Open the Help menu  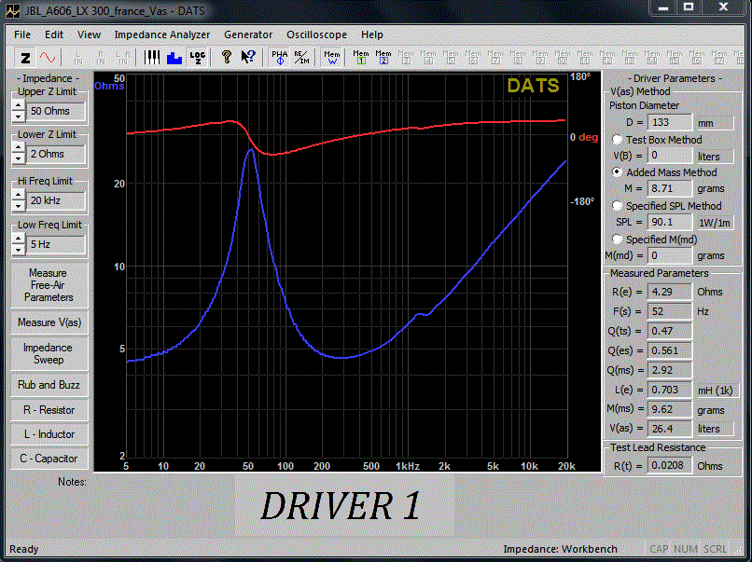371,34
